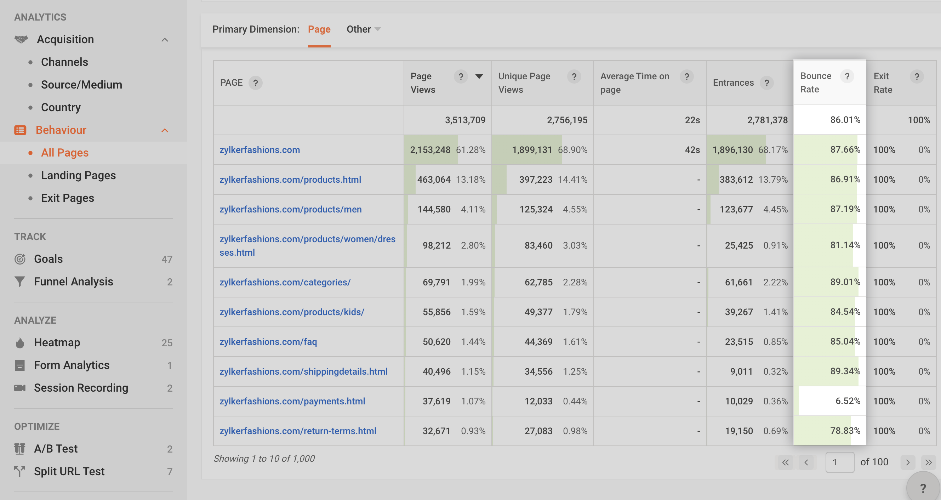Click the A/B Test icon

coord(20,449)
